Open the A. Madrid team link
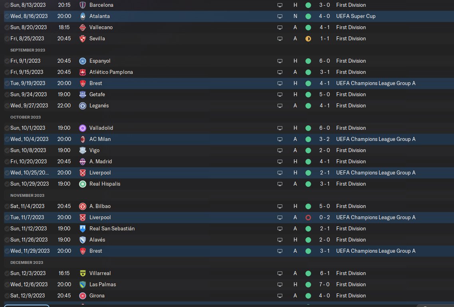454x307 pixels. click(101, 161)
